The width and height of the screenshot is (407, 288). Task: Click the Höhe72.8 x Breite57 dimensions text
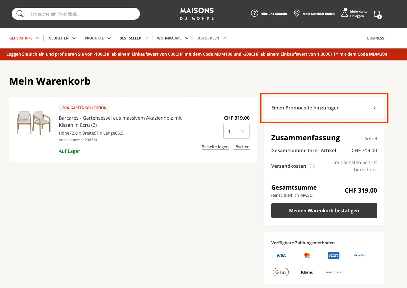point(91,133)
